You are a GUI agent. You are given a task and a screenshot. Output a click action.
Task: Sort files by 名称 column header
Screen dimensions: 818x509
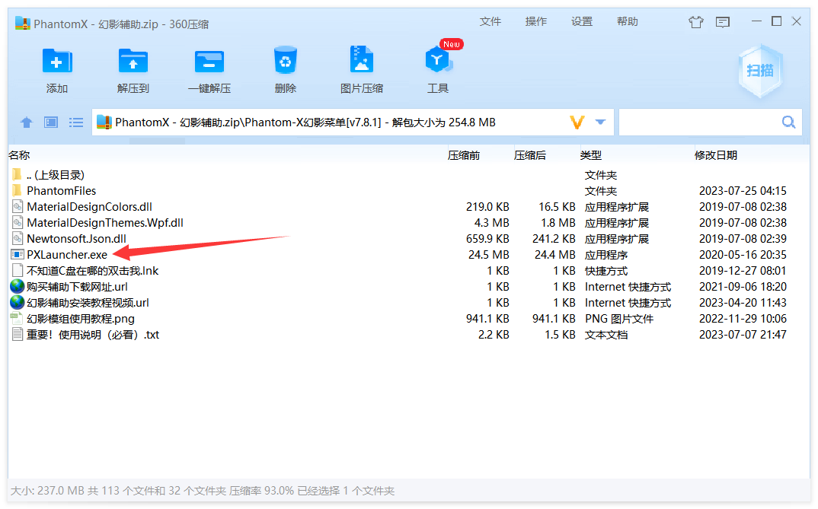(x=19, y=155)
